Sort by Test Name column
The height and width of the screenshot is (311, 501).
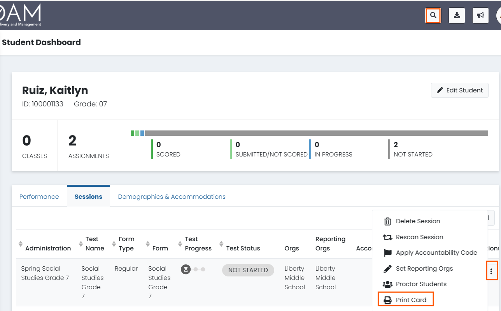(x=81, y=244)
